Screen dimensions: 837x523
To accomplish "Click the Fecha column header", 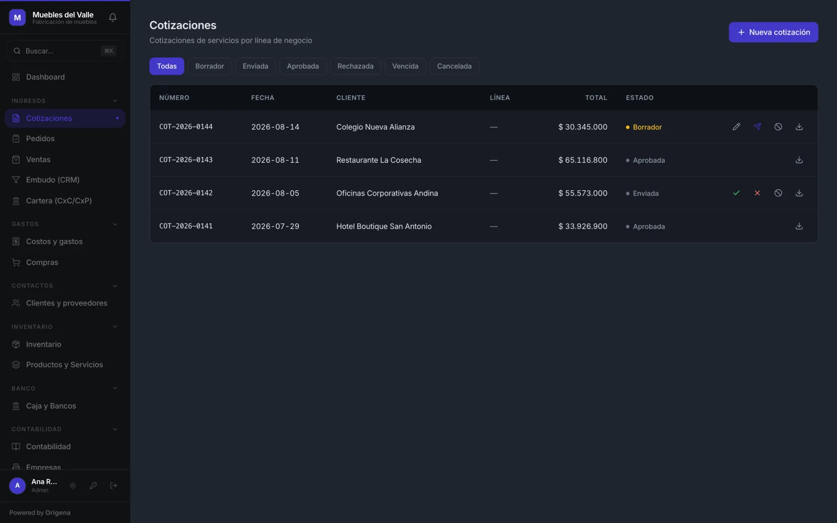I will click(x=263, y=98).
